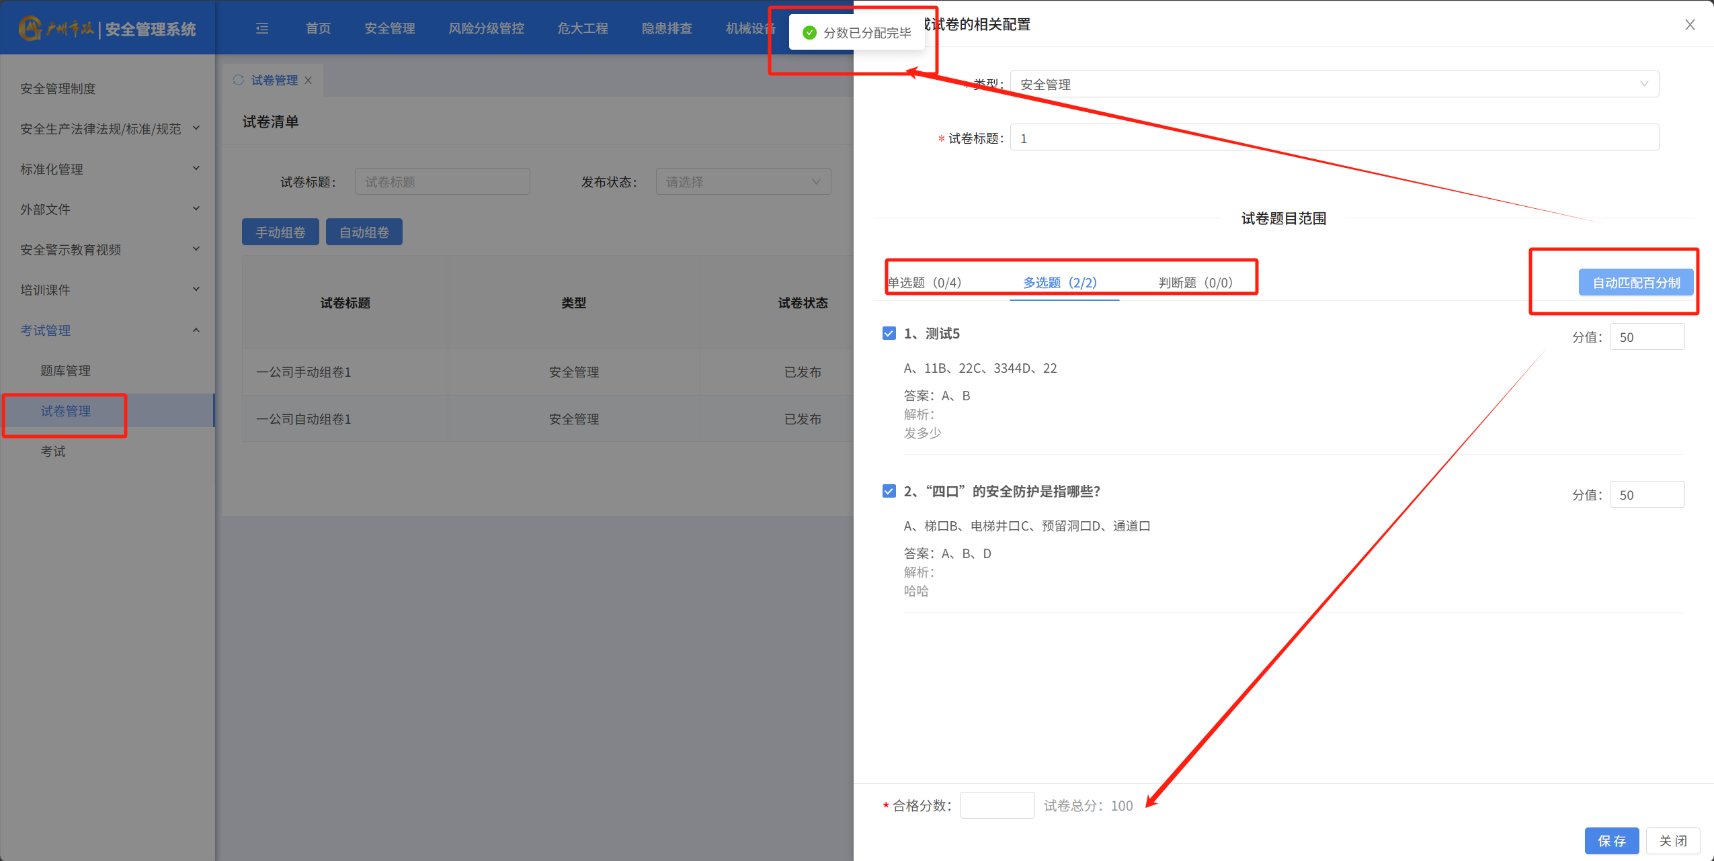1714x861 pixels.
Task: Open the 类型 安全管理 dropdown
Action: pos(1334,84)
